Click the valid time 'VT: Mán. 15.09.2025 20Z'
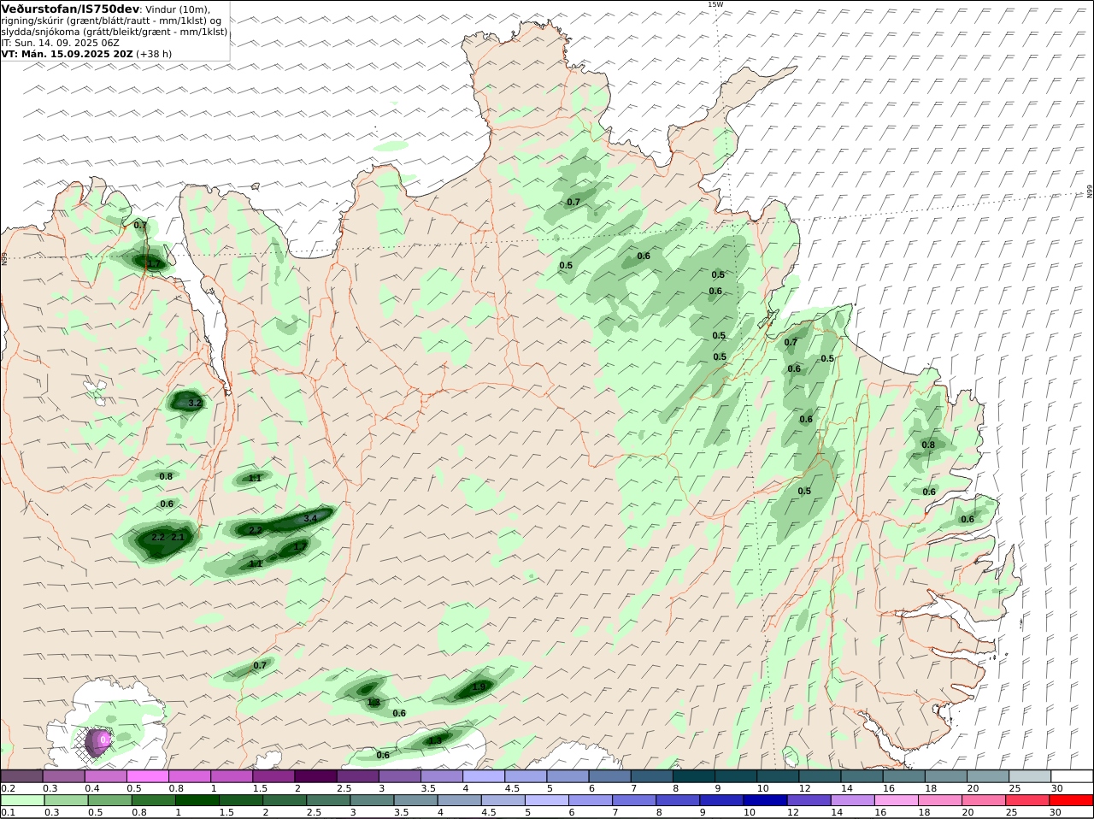Image resolution: width=1094 pixels, height=819 pixels. point(67,53)
